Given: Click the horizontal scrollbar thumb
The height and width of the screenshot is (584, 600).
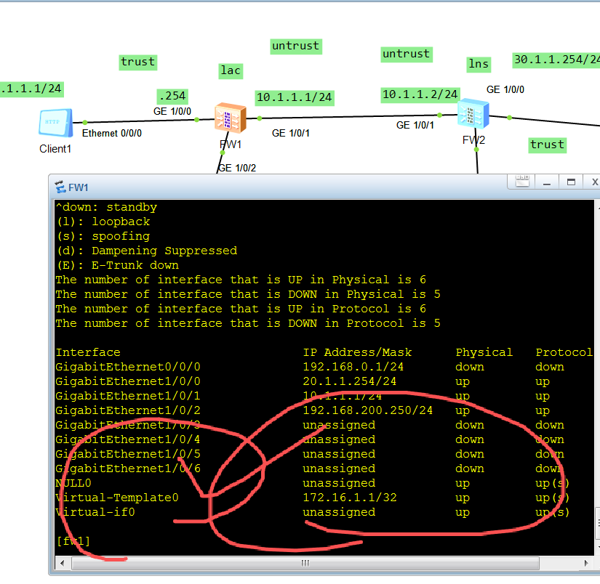Looking at the screenshot, I should [305, 563].
